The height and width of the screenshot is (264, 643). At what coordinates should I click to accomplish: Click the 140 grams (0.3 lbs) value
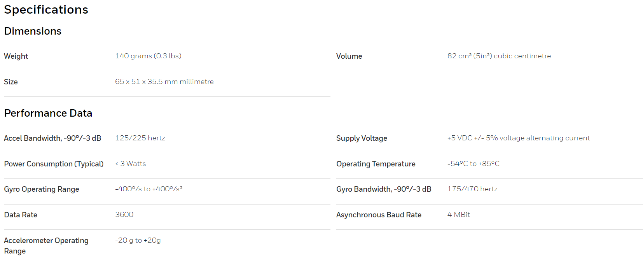(148, 56)
